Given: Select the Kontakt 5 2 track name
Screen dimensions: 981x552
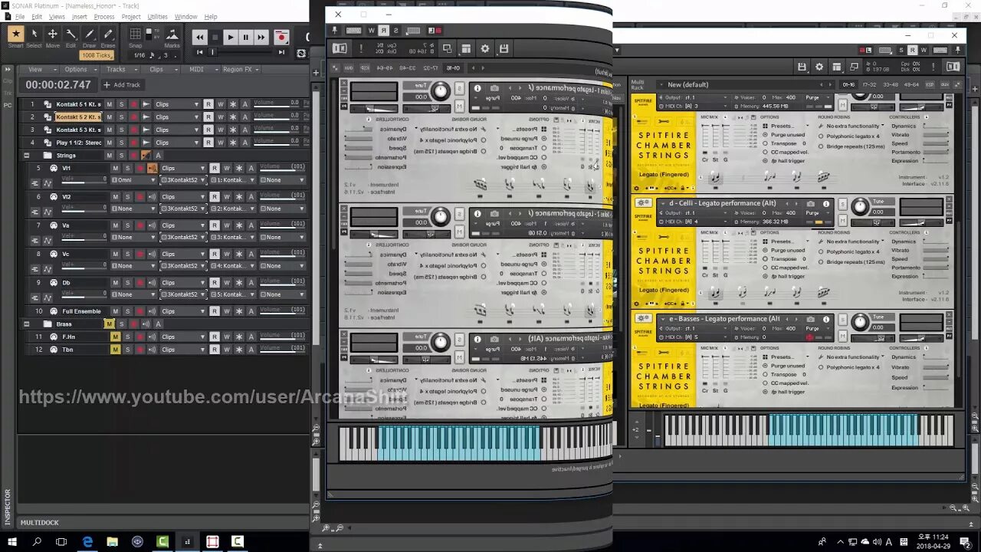Looking at the screenshot, I should 78,117.
